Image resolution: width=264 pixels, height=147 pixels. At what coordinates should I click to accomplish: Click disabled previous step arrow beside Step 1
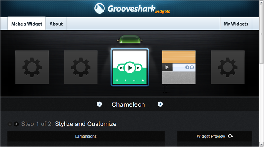[10, 124]
